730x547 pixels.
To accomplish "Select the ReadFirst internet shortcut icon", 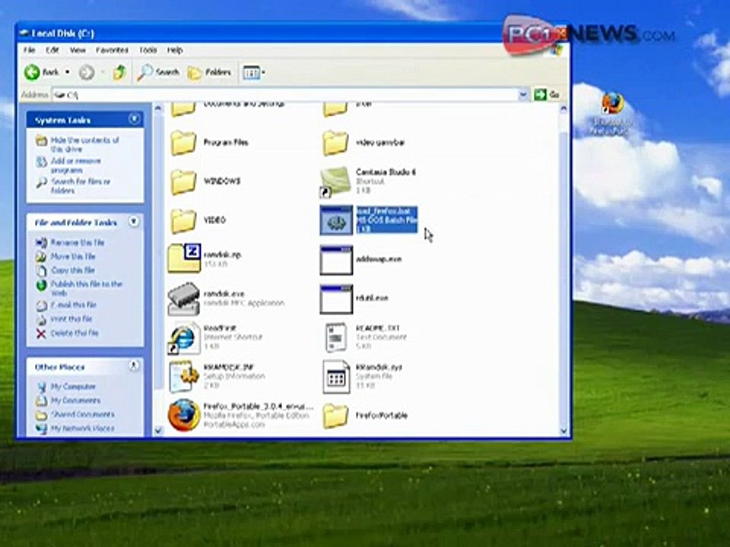I will [x=184, y=337].
